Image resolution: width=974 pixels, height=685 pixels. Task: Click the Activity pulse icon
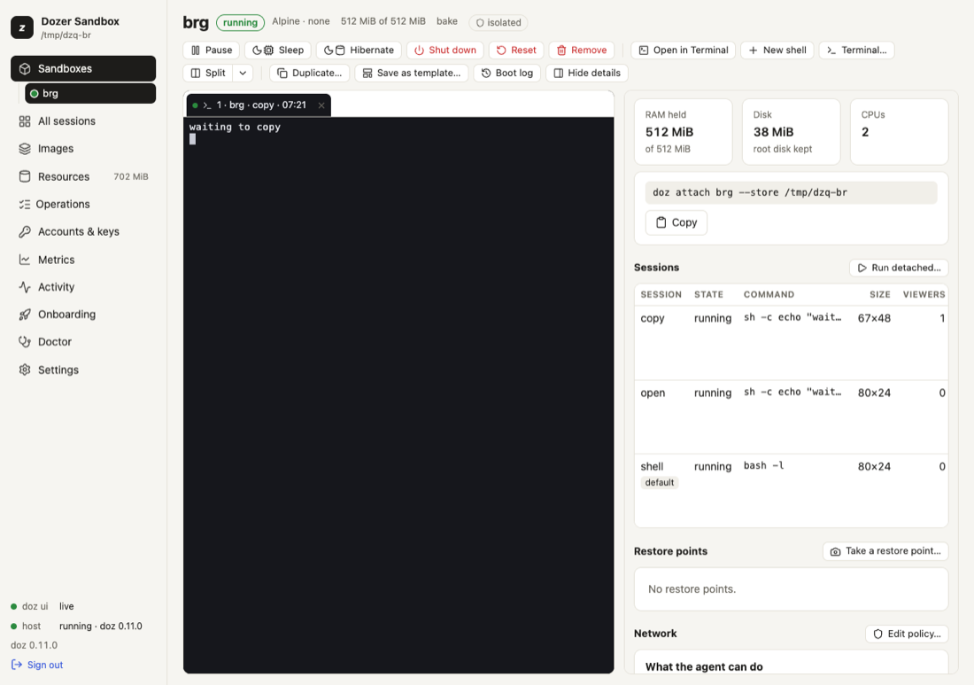pyautogui.click(x=24, y=287)
